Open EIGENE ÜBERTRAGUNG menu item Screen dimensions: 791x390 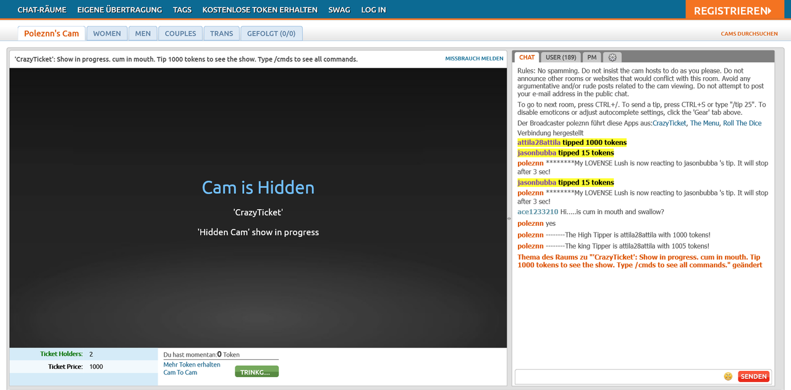[x=120, y=10]
